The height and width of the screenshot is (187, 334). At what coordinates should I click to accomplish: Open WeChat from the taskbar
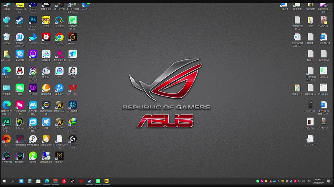coord(98,181)
